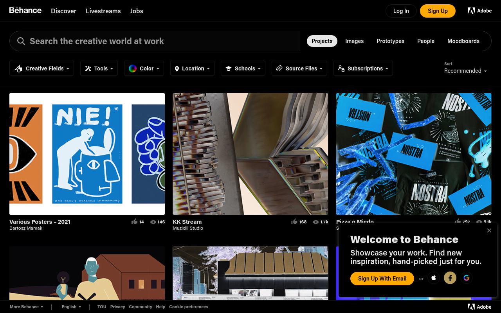Switch to the Images tab

point(354,41)
